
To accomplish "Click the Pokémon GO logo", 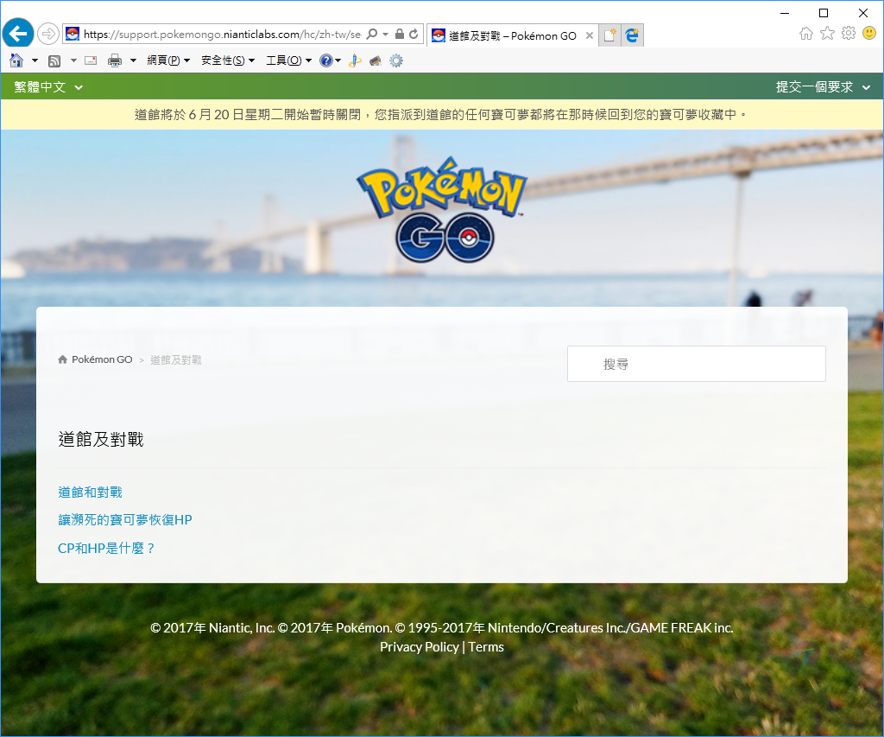I will (x=443, y=209).
